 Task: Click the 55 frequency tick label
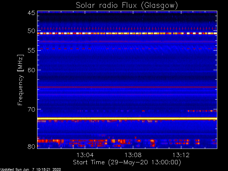coord(31,51)
